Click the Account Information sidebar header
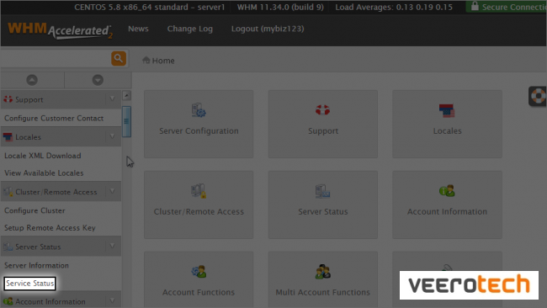 pyautogui.click(x=61, y=300)
